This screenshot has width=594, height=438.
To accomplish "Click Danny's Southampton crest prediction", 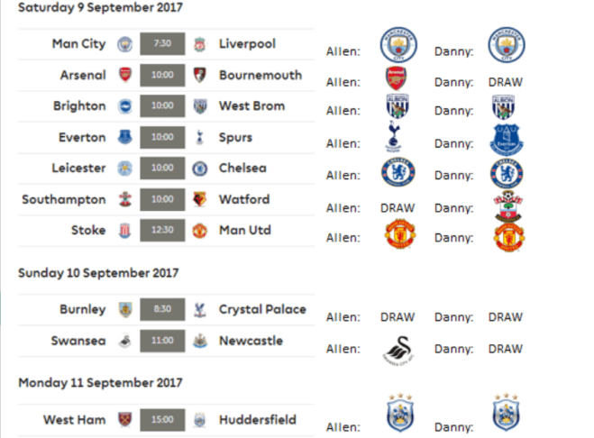I will click(507, 205).
